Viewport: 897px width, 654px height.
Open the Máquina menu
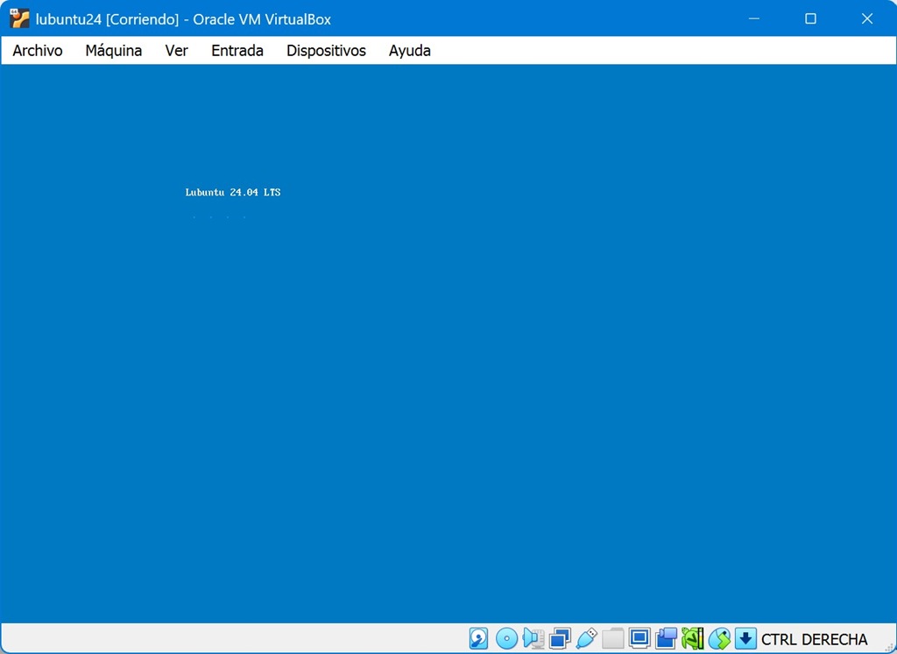(x=113, y=51)
